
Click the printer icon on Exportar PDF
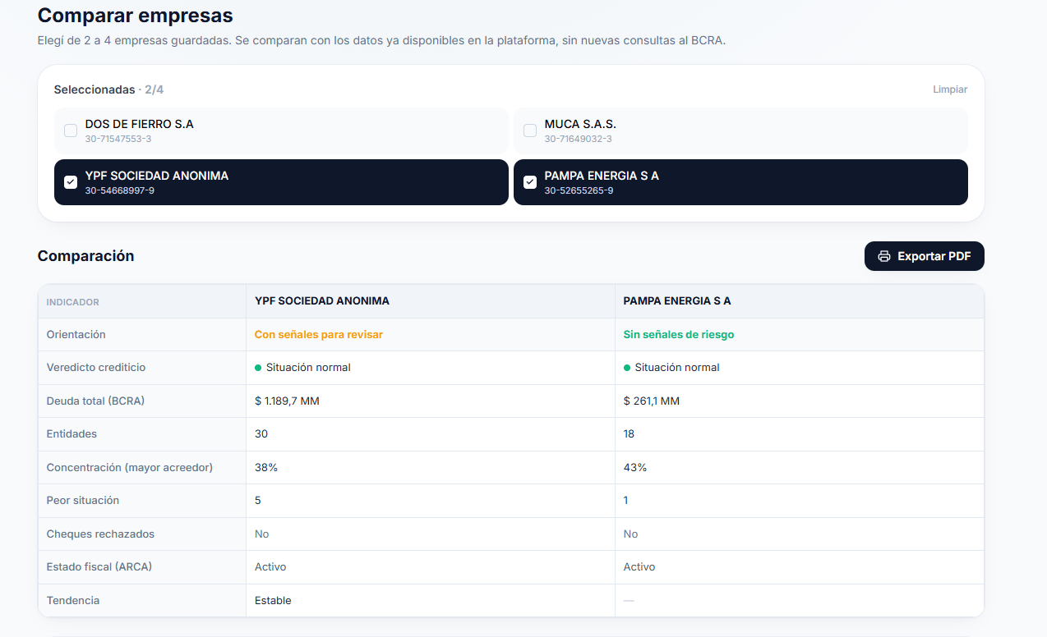click(x=884, y=256)
